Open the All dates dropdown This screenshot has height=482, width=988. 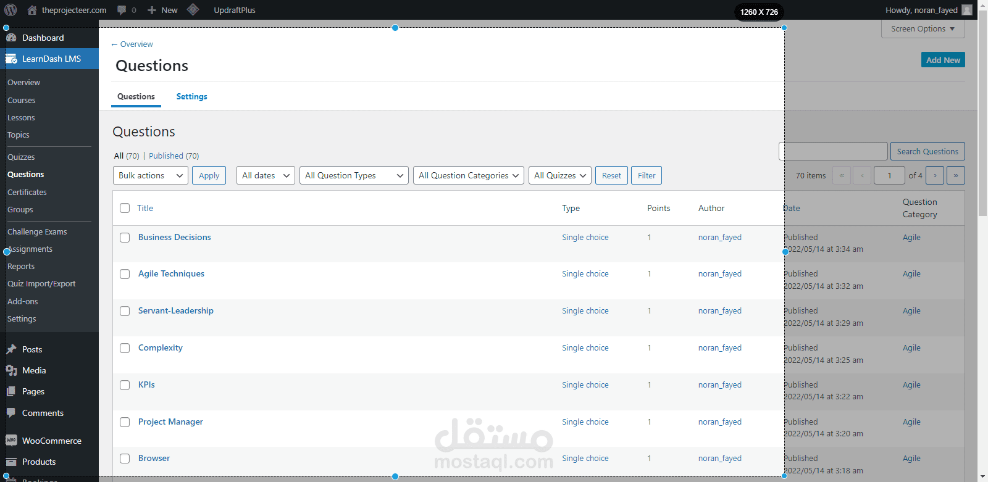tap(266, 175)
